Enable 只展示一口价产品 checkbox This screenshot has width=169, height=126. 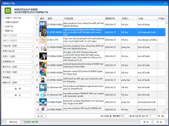click(3, 18)
